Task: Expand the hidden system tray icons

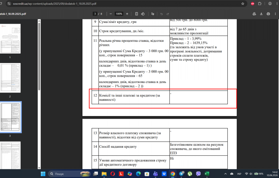Action: (226, 174)
